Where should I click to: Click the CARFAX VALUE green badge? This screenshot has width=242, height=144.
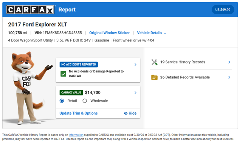[71, 92]
